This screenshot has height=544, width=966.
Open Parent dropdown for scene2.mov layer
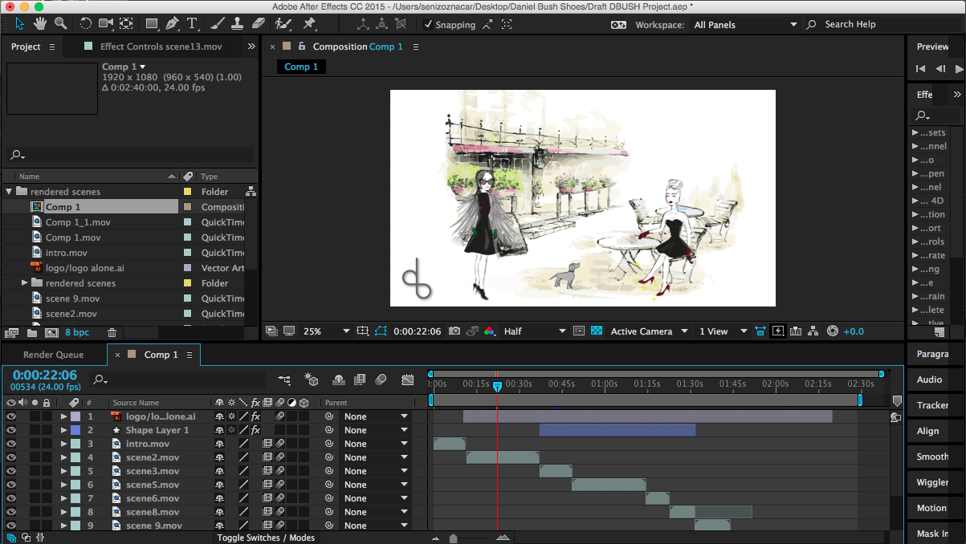[x=377, y=457]
